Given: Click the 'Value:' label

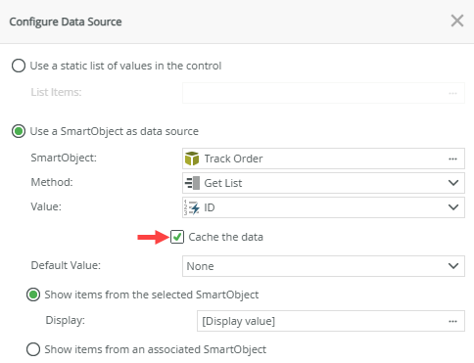Looking at the screenshot, I should click(x=46, y=206).
